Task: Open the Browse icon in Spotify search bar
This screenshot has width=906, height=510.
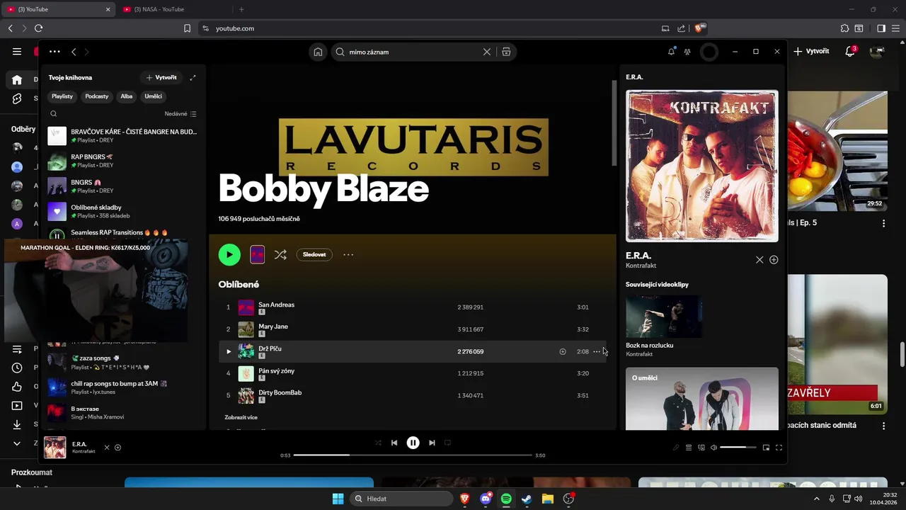Action: point(506,52)
